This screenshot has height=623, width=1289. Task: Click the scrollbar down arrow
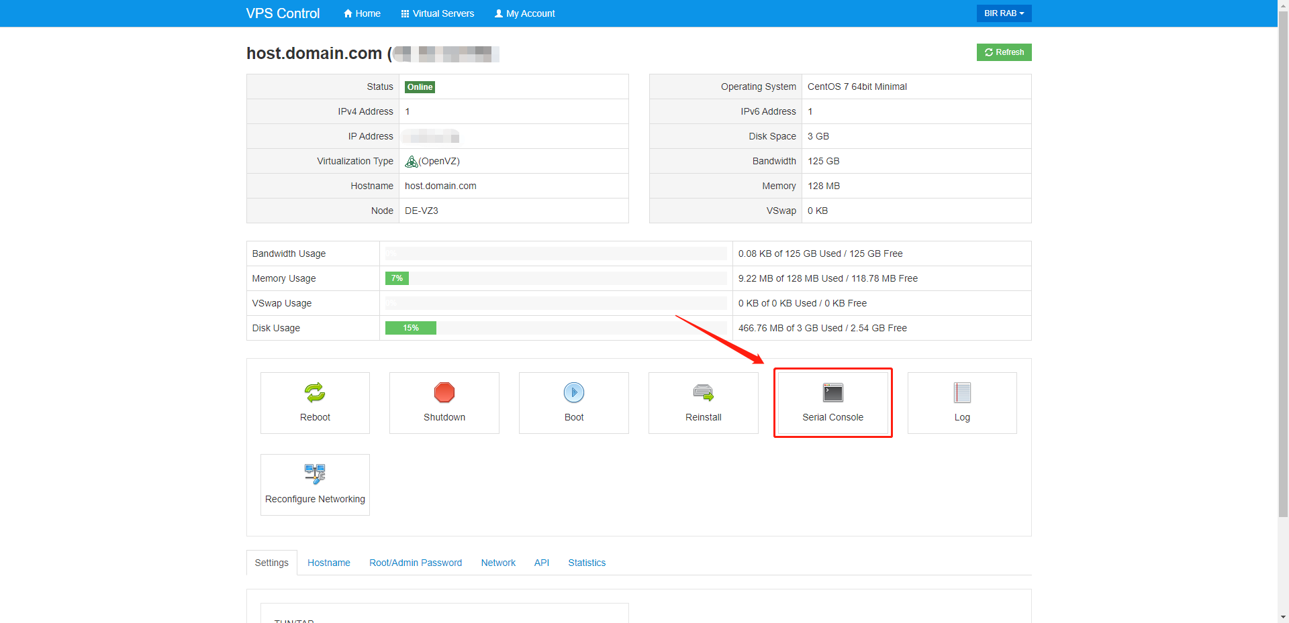pyautogui.click(x=1283, y=617)
